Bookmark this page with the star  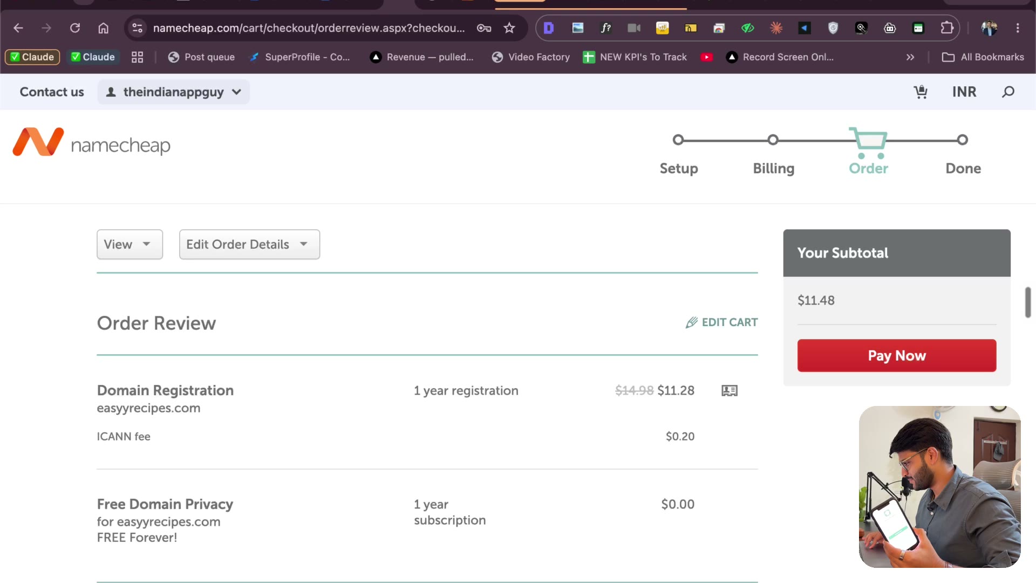(x=509, y=28)
